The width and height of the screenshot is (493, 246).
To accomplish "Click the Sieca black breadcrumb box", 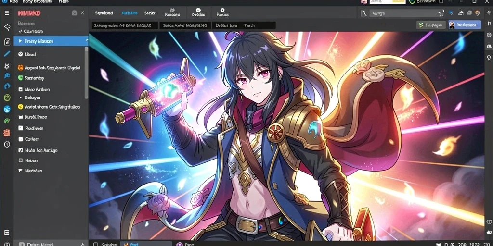I will (185, 25).
